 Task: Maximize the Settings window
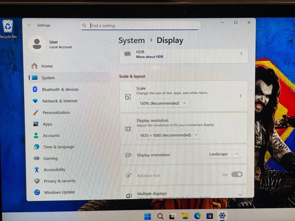pos(235,22)
